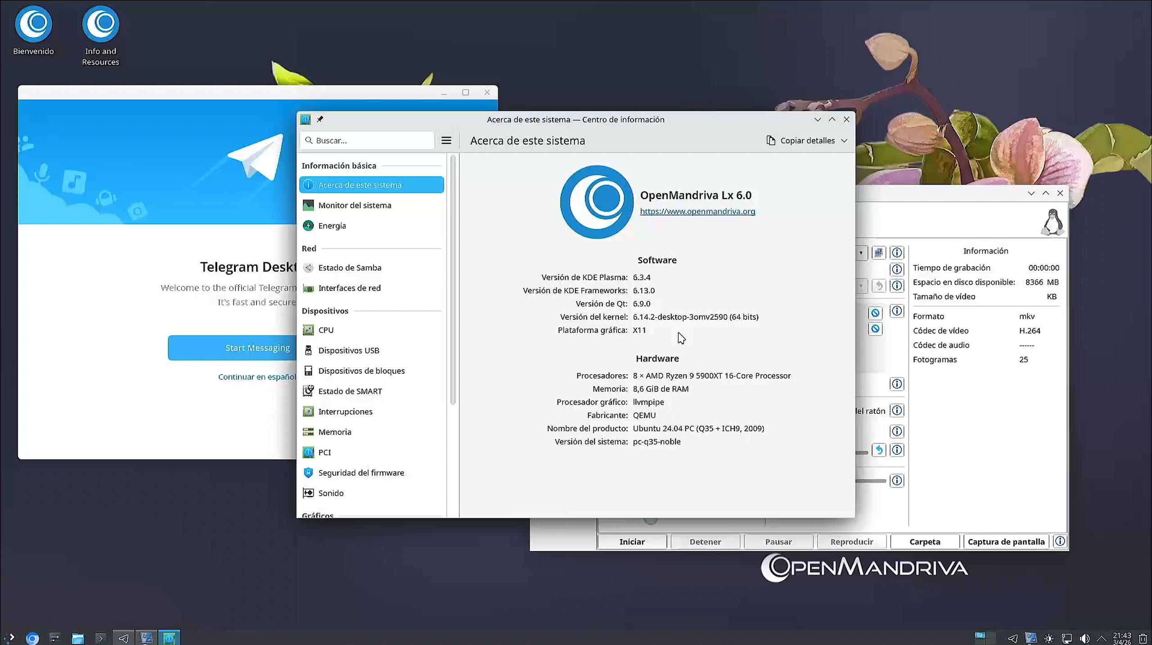This screenshot has width=1152, height=645.
Task: Open the Info and Resources desktop icon
Action: tap(100, 36)
